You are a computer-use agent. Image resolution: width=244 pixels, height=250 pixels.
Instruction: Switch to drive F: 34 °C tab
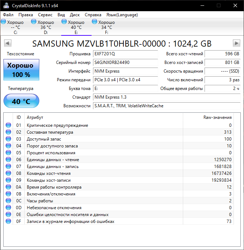point(106,27)
